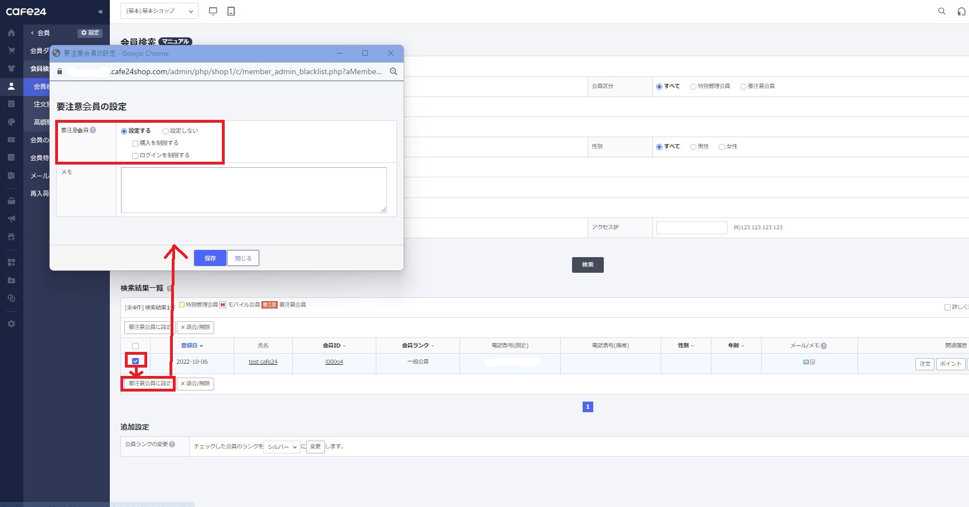
Task: Click the mail envelope icon in member row
Action: (x=806, y=362)
